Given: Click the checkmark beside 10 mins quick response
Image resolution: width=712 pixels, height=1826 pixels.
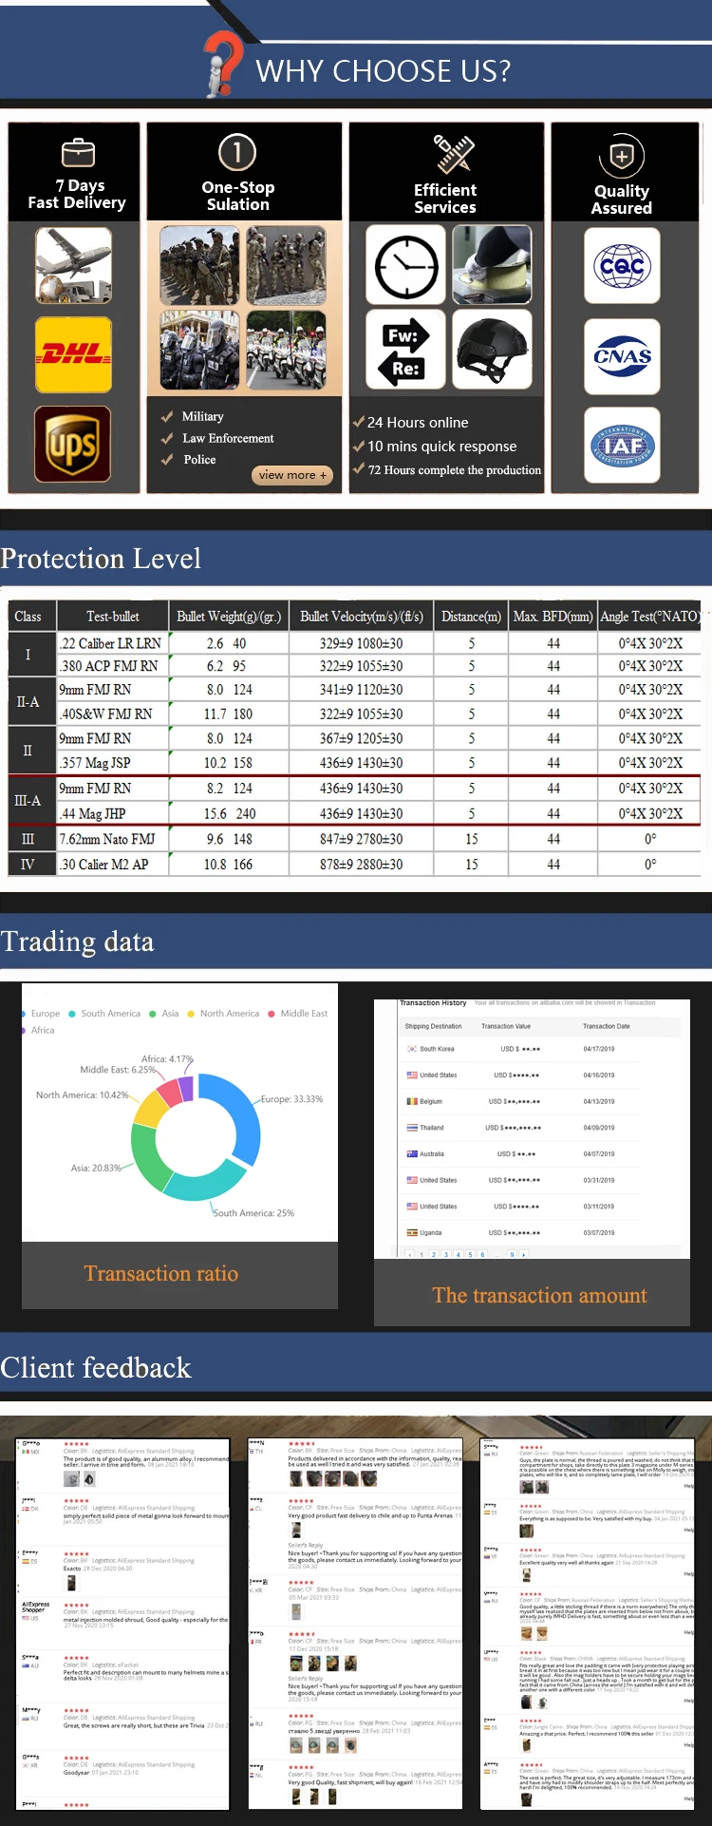Looking at the screenshot, I should click(359, 446).
